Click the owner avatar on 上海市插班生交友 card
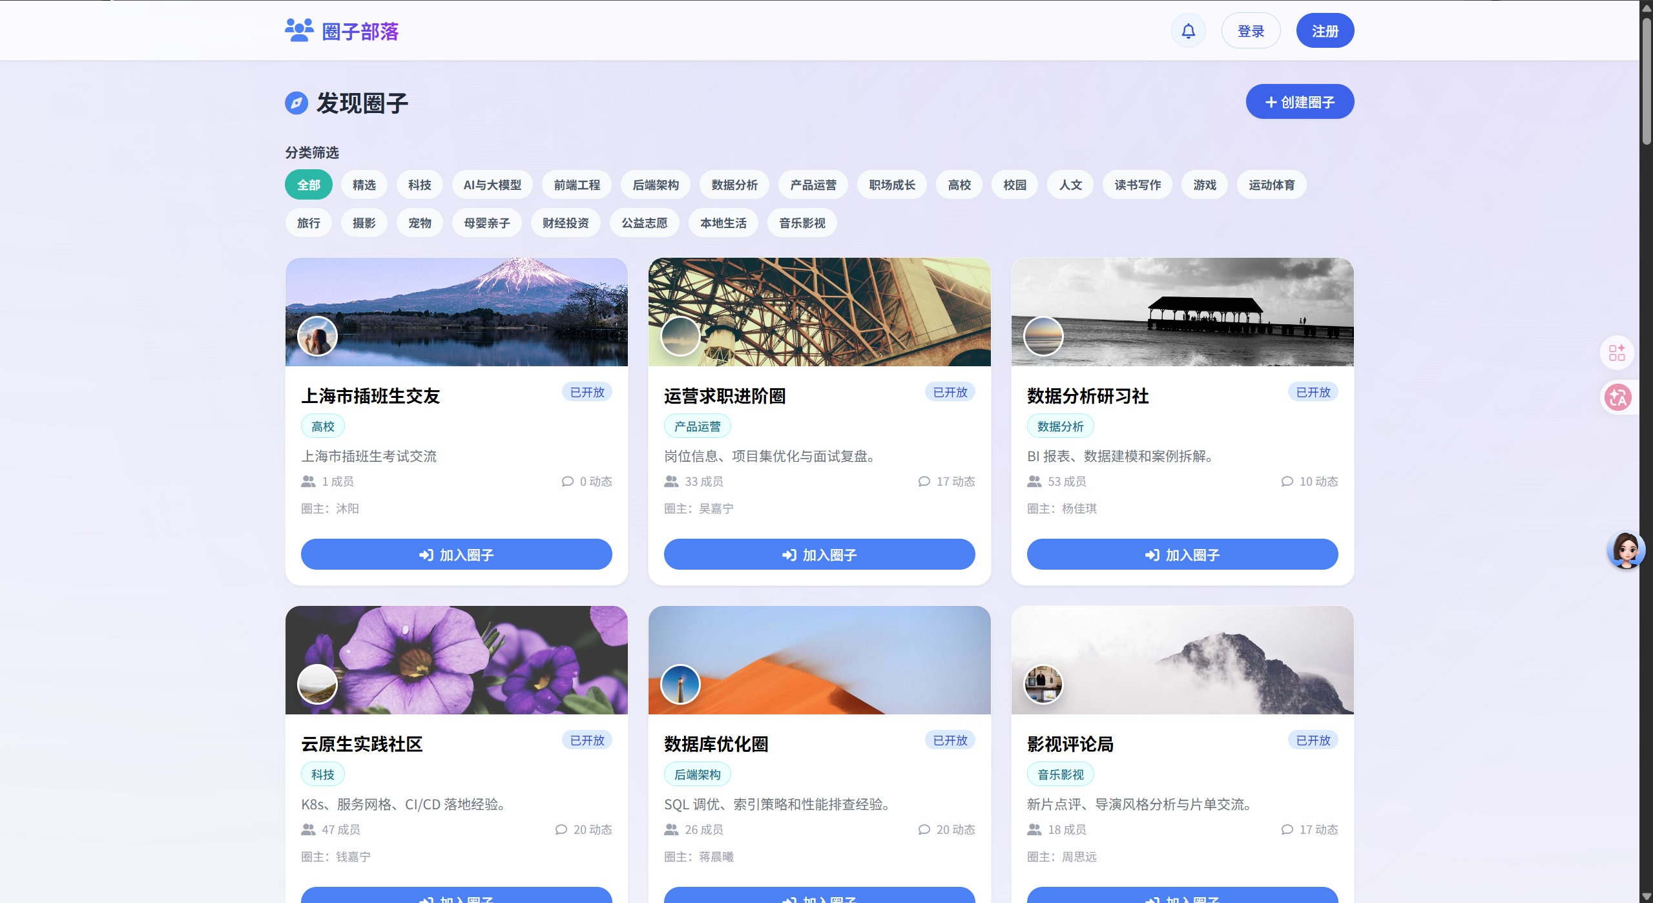Viewport: 1653px width, 903px height. point(317,336)
